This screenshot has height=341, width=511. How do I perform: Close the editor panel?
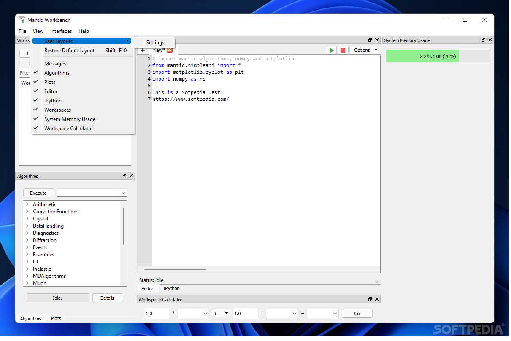(x=377, y=40)
